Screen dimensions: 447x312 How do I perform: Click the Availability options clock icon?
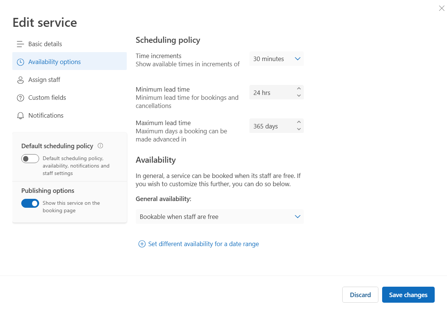pyautogui.click(x=21, y=62)
